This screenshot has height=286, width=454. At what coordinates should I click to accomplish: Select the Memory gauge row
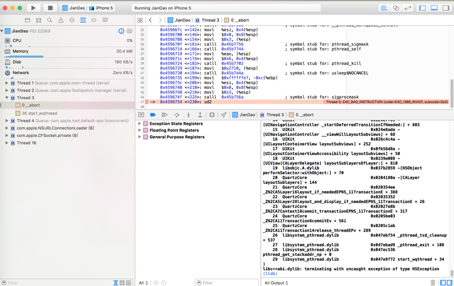[x=20, y=51]
